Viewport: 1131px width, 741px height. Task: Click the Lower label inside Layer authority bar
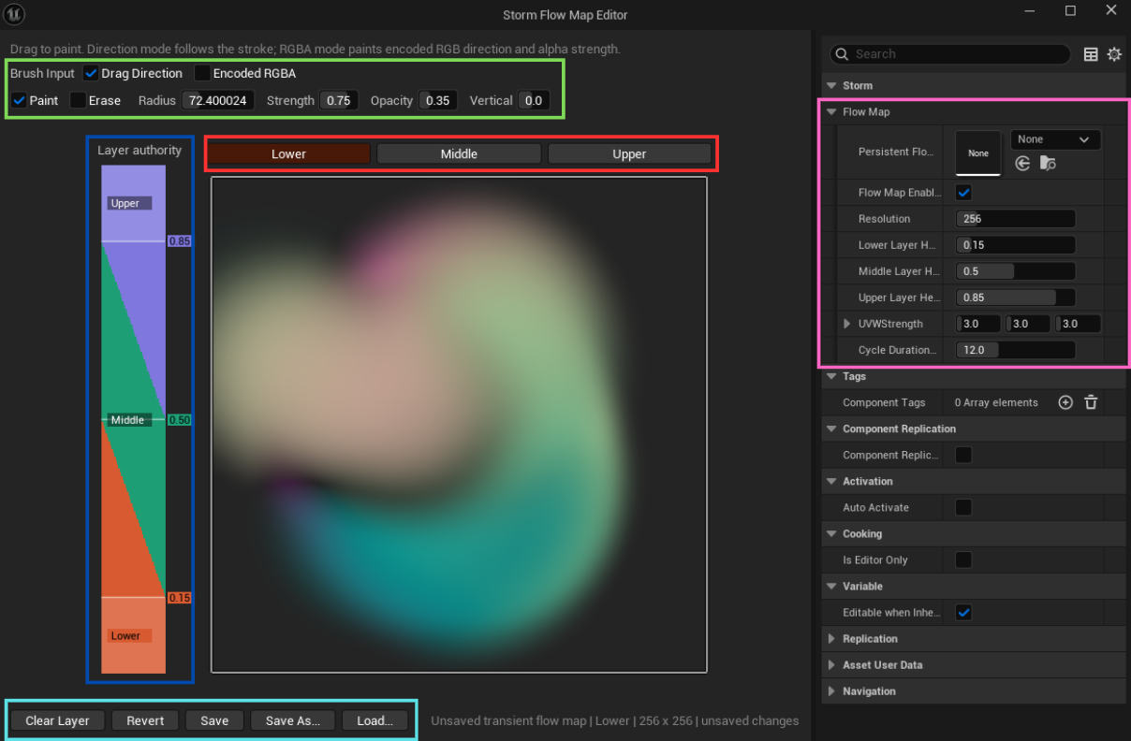pos(128,636)
